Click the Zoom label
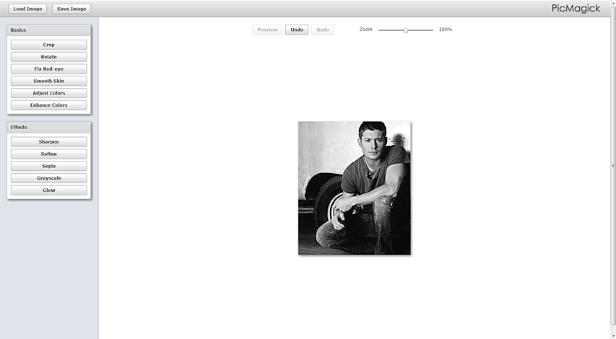Image resolution: width=616 pixels, height=339 pixels. point(365,30)
